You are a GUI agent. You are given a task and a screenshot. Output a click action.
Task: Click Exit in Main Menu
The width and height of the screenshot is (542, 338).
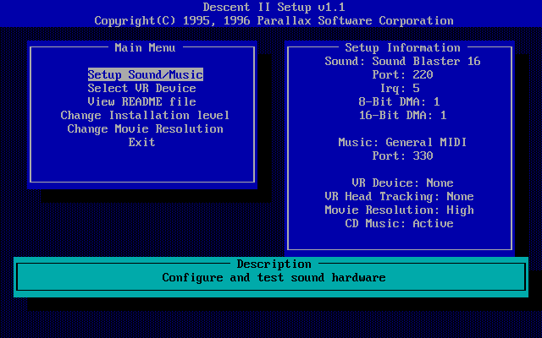coord(141,142)
